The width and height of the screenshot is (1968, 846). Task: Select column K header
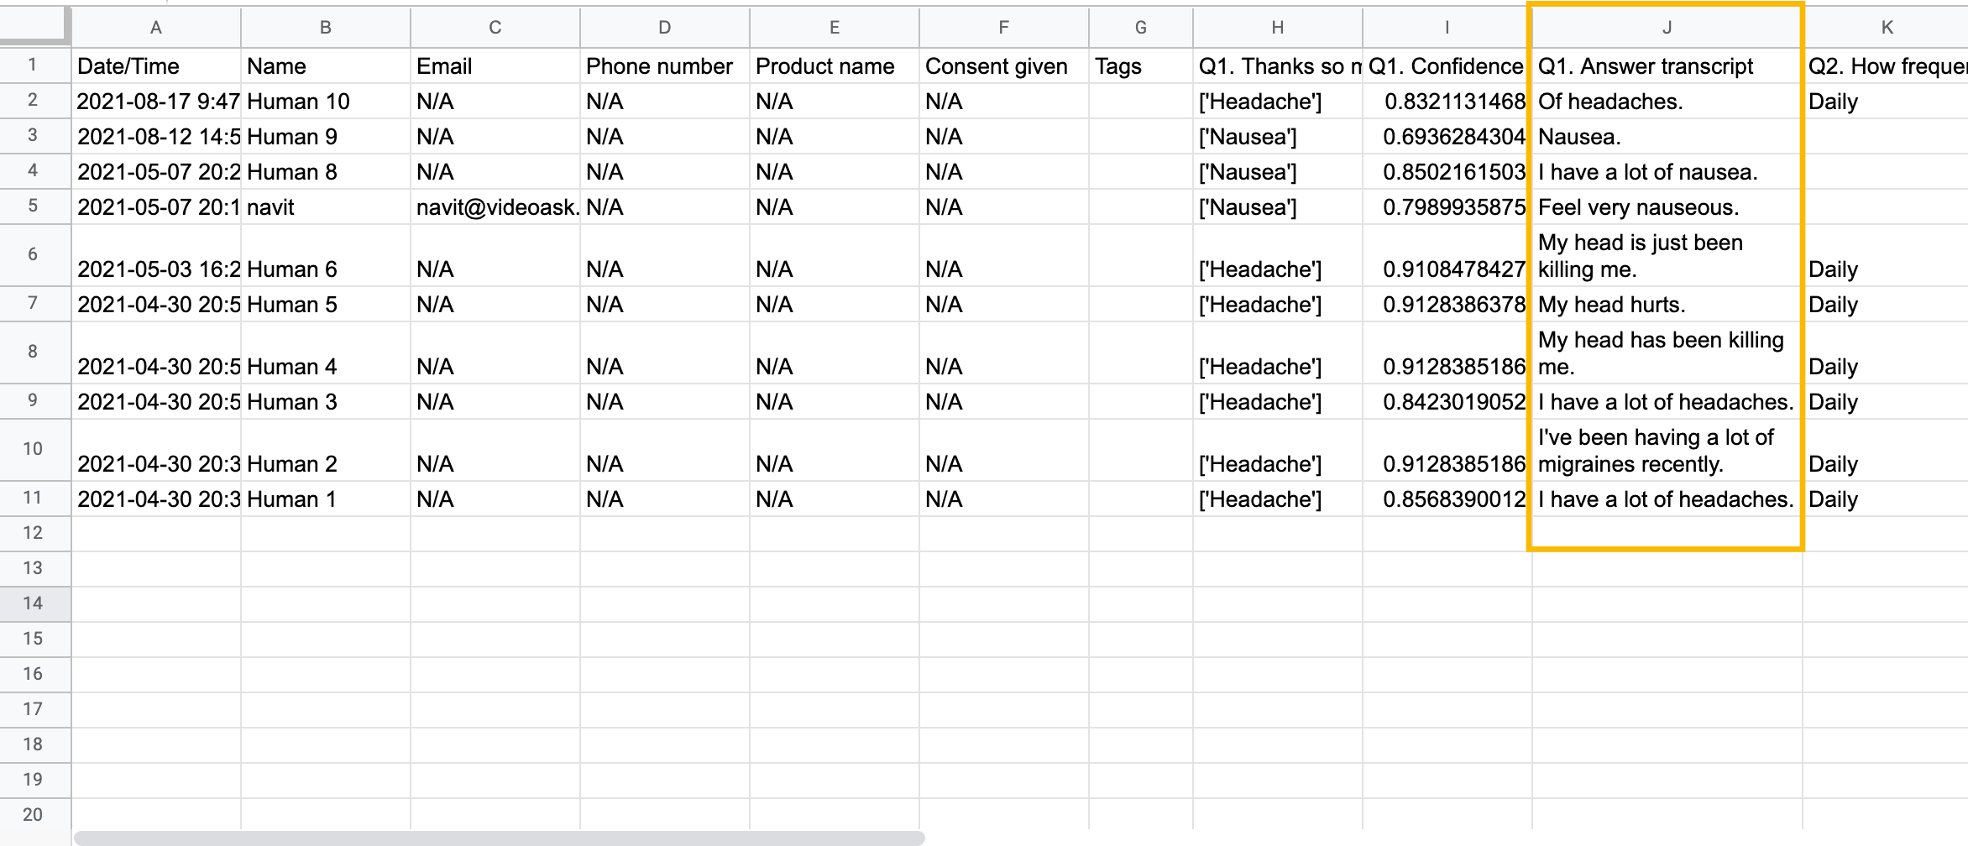click(x=1886, y=28)
